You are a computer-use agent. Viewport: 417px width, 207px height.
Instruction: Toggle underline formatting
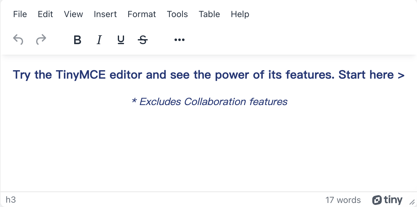(121, 40)
